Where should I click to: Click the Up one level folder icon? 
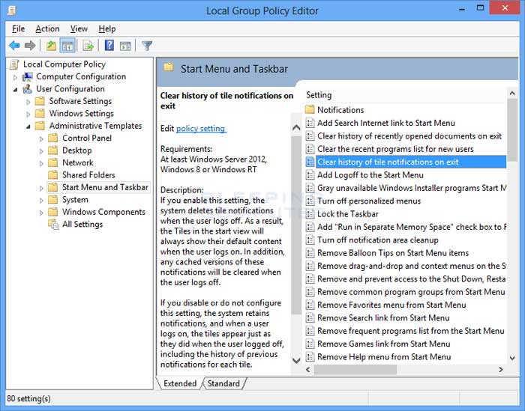coord(51,46)
